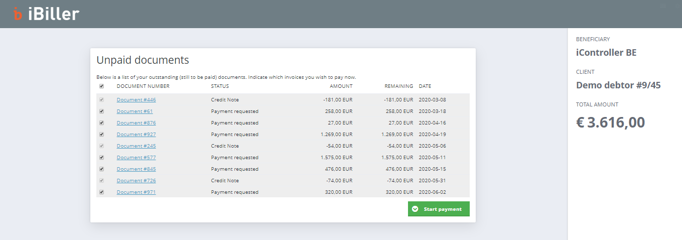
Task: Uncheck the Document #971 checkbox
Action: tap(101, 192)
